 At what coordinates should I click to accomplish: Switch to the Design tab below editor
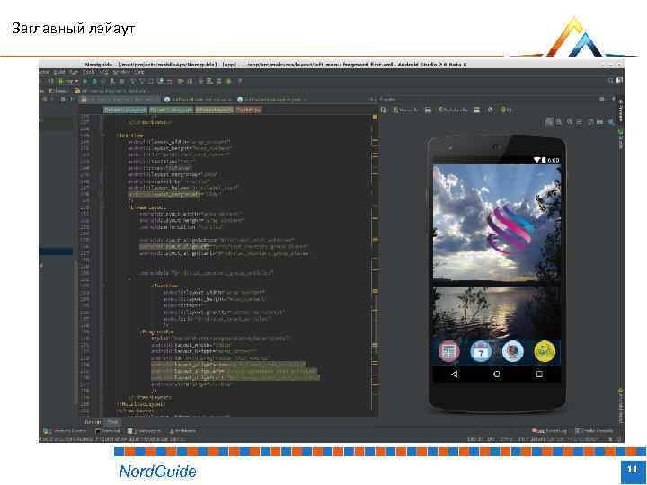(x=93, y=422)
